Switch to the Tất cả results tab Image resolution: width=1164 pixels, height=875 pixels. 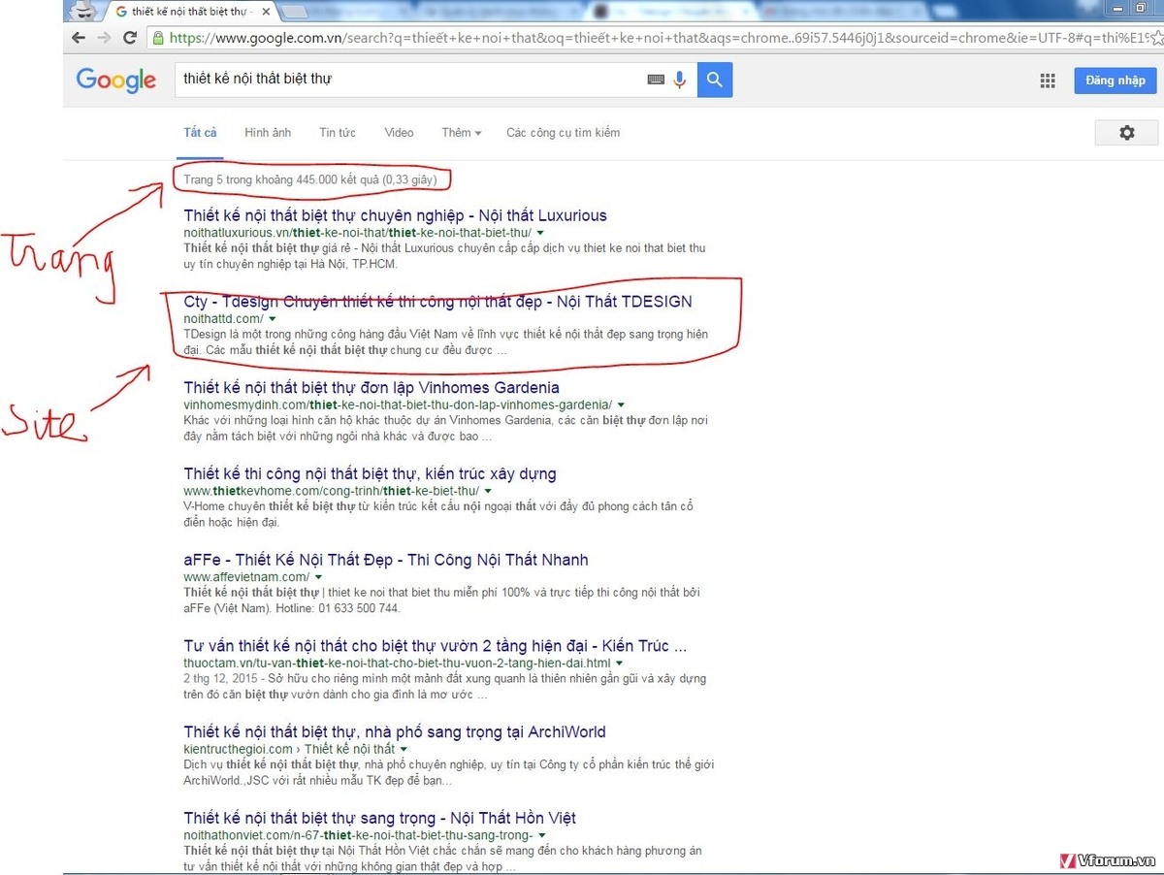tap(201, 133)
